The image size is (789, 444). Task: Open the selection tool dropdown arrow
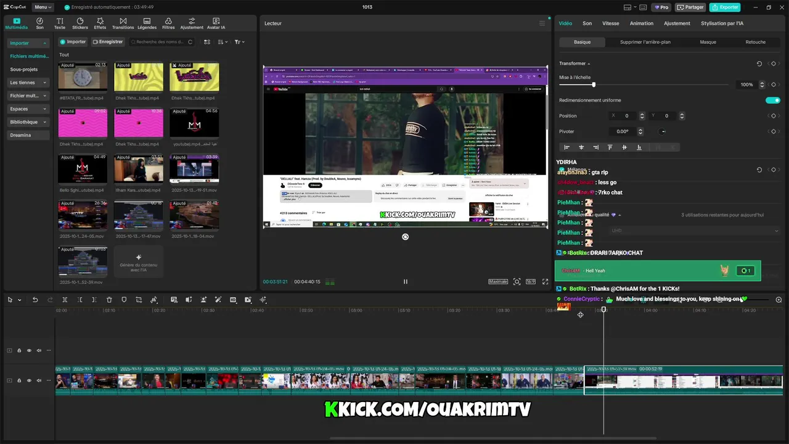tap(20, 300)
